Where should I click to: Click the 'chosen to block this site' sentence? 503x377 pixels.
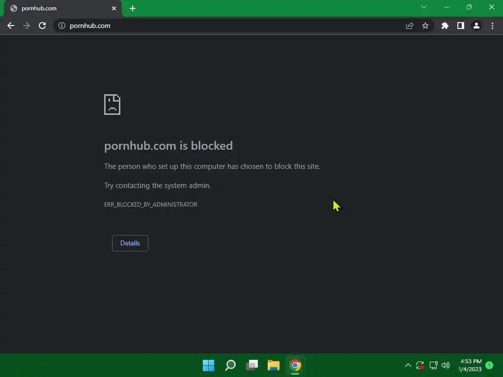(212, 166)
